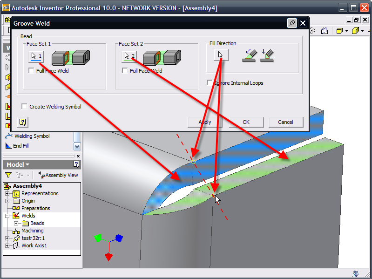Screen dimensions: 372x279
Task: Select Face Set 2 picker button
Action: (x=129, y=56)
